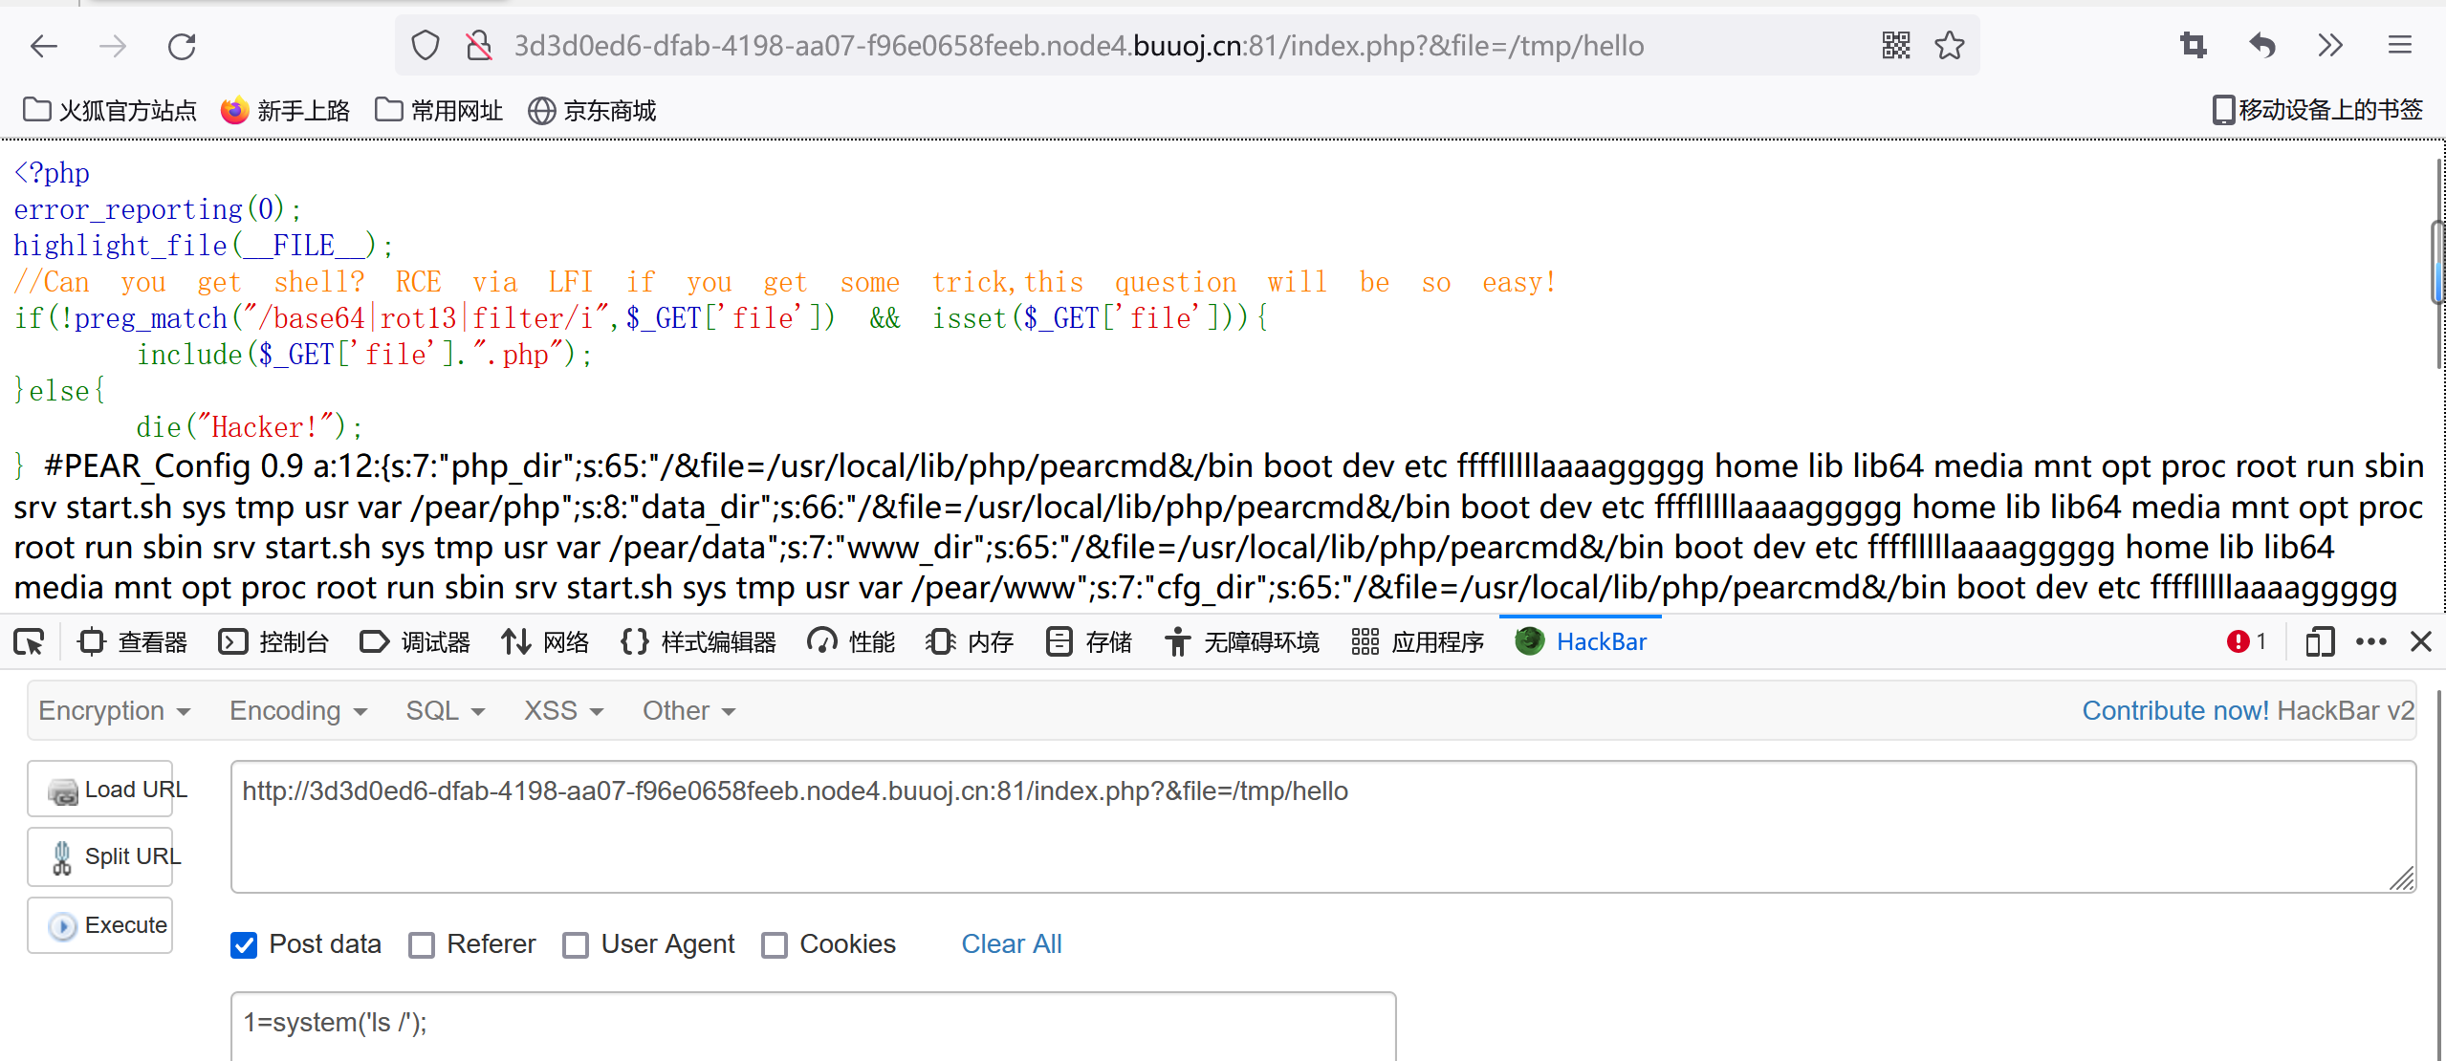This screenshot has height=1061, width=2446.
Task: Enable the Cookies checkbox
Action: (x=774, y=945)
